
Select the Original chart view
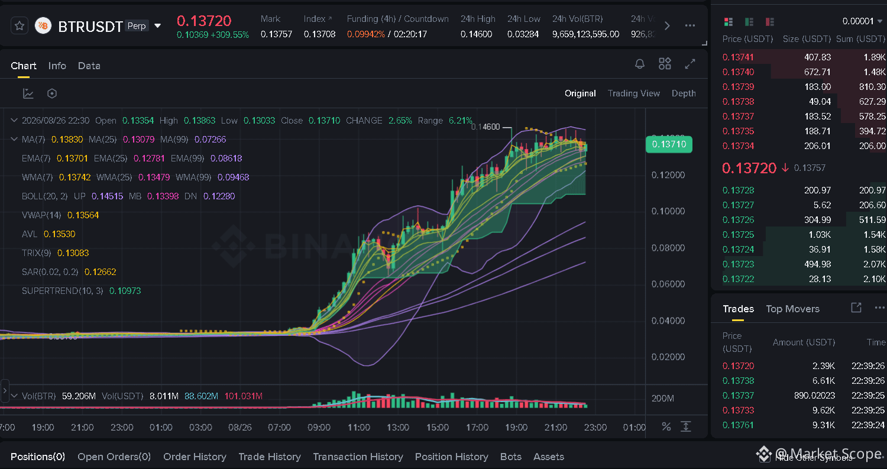point(580,93)
